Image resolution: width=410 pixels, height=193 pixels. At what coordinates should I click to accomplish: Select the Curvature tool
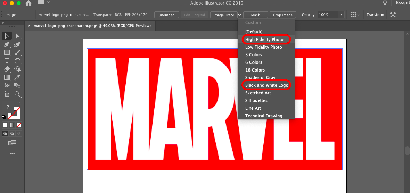click(x=17, y=44)
